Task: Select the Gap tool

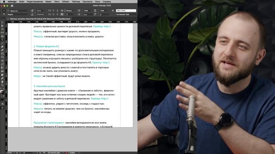Action: (x=2, y=33)
